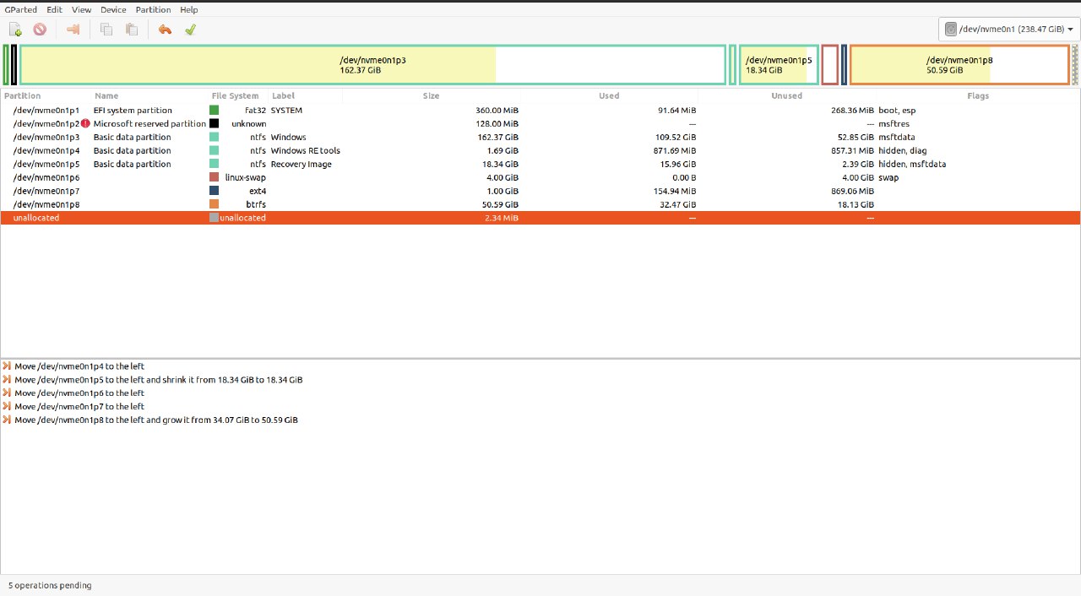
Task: Click the Delete partition toolbar icon
Action: click(40, 30)
